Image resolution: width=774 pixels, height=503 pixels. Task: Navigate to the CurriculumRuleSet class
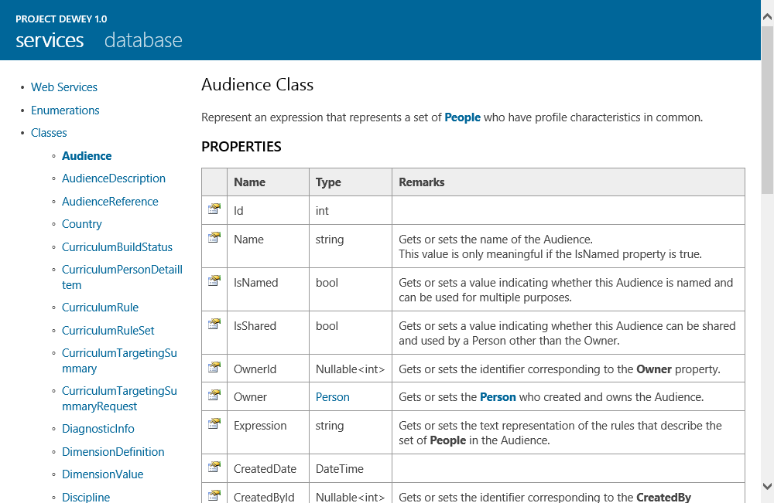click(x=108, y=331)
